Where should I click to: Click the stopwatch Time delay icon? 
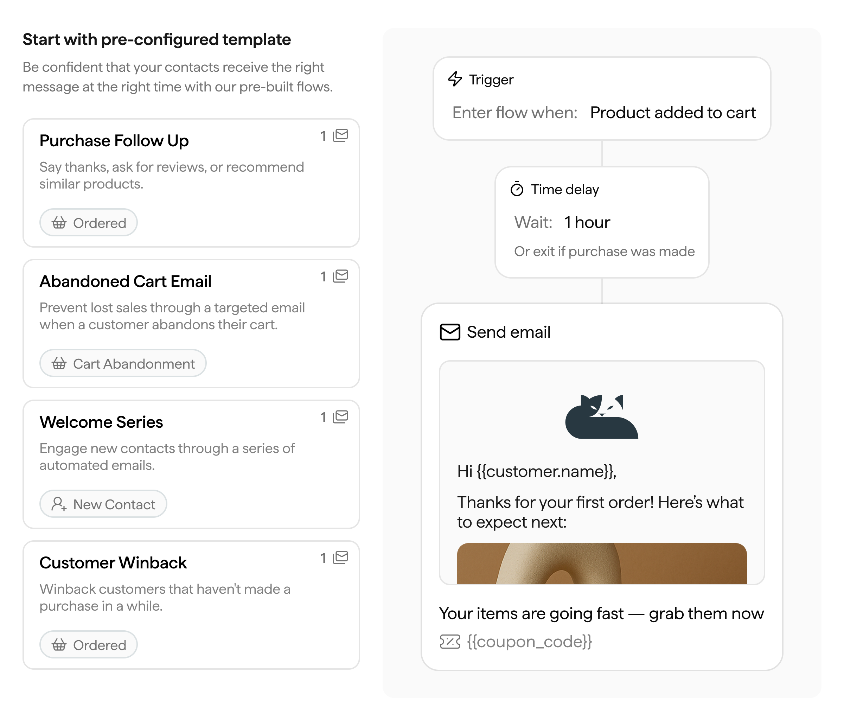click(517, 189)
